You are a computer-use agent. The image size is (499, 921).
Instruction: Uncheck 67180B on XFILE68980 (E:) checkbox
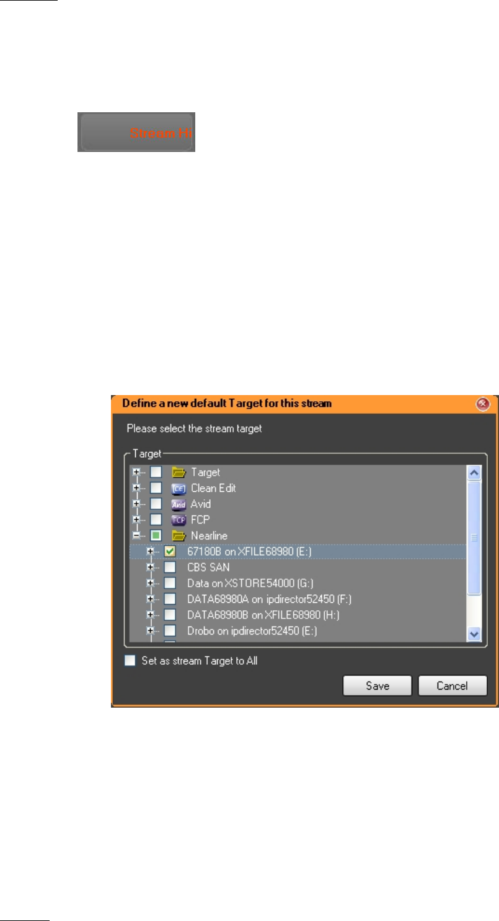(x=169, y=551)
